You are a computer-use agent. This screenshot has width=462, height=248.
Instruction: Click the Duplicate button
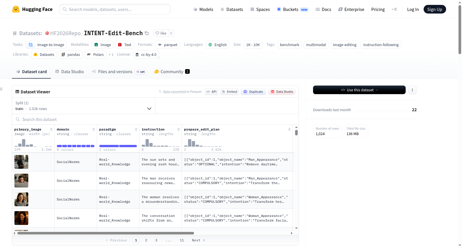click(x=253, y=92)
